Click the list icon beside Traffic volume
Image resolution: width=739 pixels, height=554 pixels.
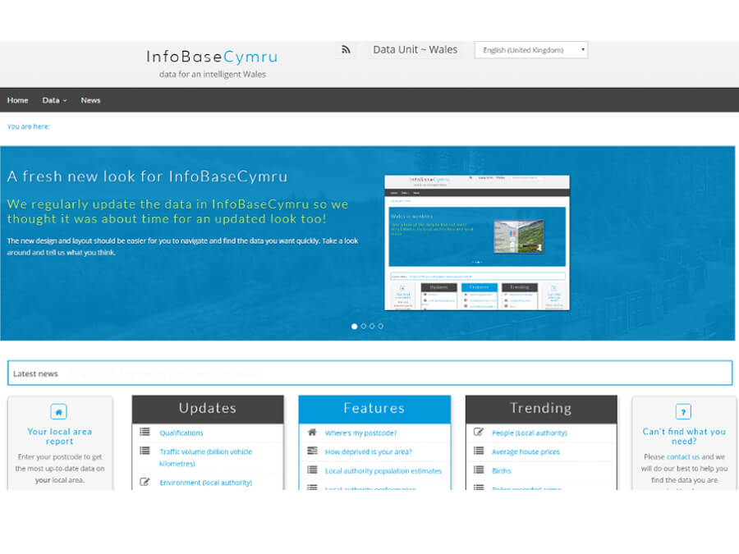coord(145,451)
